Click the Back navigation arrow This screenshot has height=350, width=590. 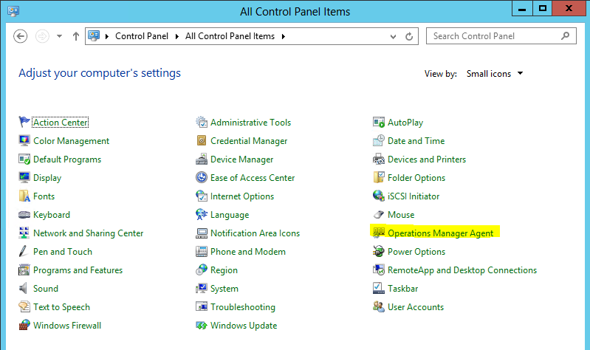21,36
